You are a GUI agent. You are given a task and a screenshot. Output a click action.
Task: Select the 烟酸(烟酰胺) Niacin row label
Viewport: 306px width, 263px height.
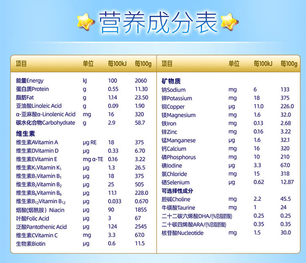point(40,210)
